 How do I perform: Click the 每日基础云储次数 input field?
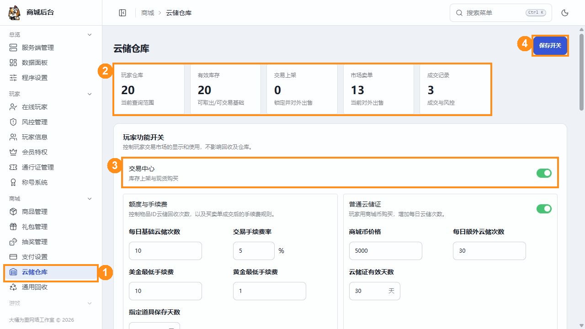[165, 251]
